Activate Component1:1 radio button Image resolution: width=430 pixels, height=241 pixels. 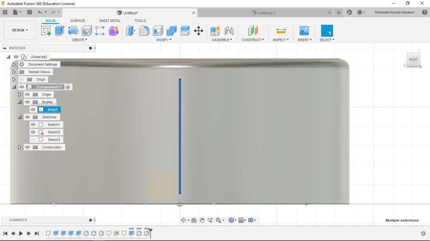click(68, 87)
